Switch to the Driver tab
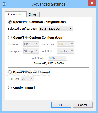The width and height of the screenshot is (98, 113). (x=33, y=14)
